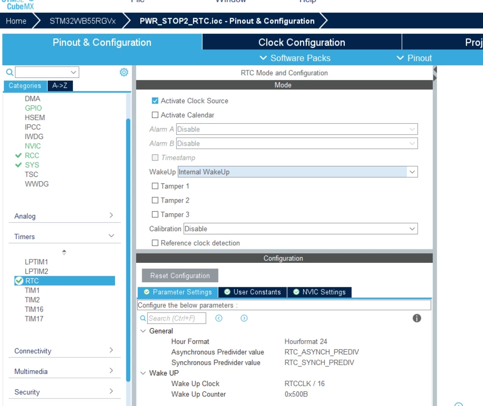This screenshot has height=406, width=483.
Task: Go to Home breadcrumb
Action: tap(16, 21)
